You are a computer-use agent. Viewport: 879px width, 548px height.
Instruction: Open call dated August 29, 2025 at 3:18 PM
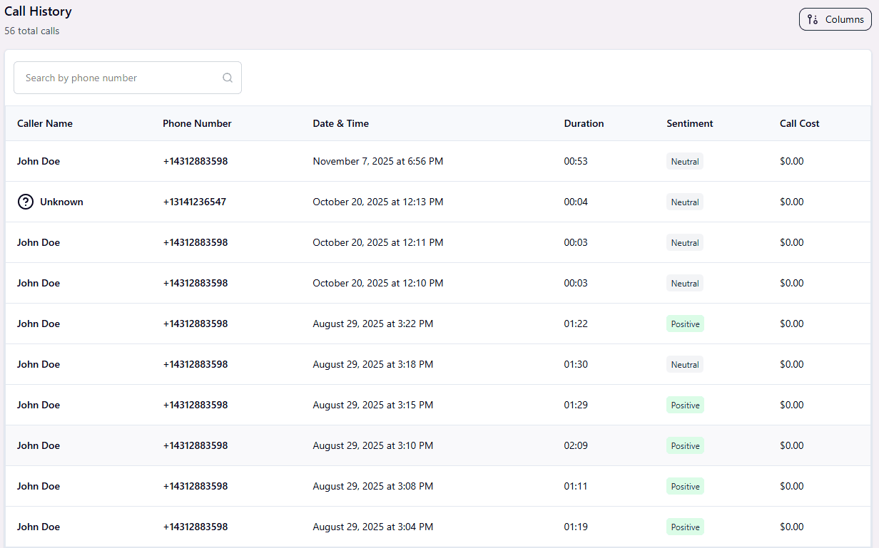(x=437, y=364)
